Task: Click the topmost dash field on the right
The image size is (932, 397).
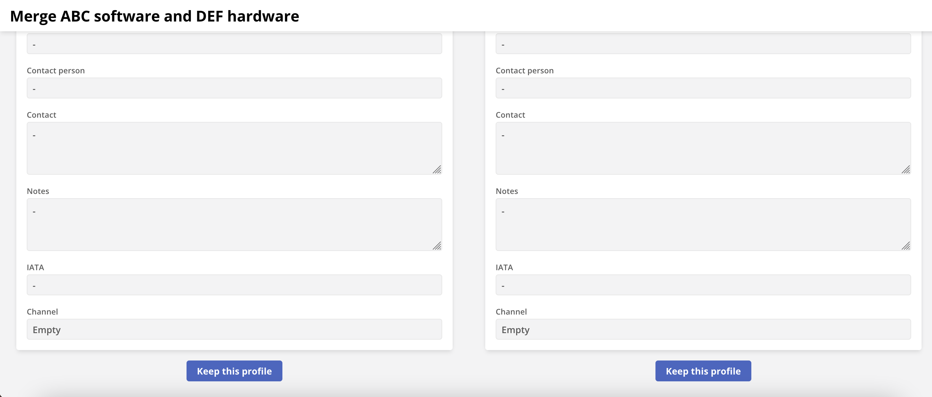Action: [x=703, y=43]
